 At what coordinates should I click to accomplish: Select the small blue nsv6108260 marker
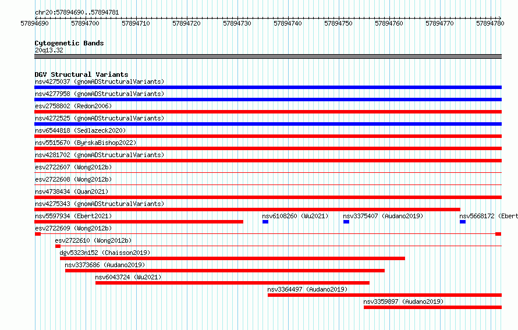coord(265,222)
